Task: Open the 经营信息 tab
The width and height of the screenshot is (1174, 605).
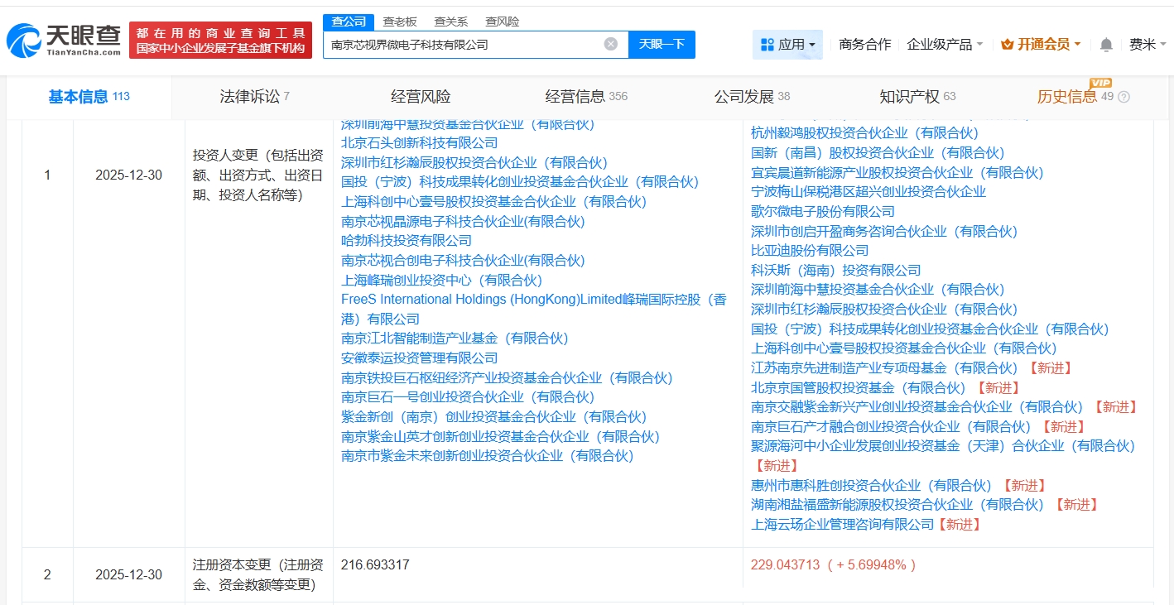Action: [585, 97]
